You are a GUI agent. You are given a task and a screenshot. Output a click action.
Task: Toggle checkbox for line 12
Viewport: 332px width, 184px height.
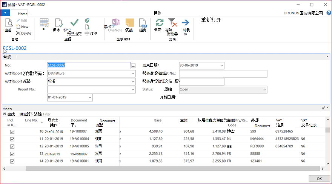point(12,147)
